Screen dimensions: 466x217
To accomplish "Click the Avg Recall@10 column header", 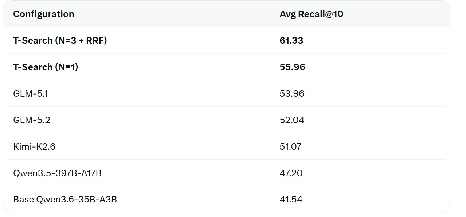I will [312, 14].
